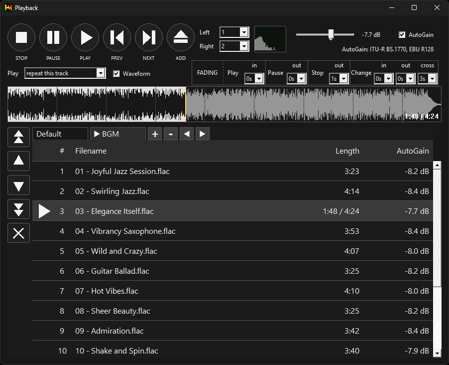Screen dimensions: 449x365
Task: Add a new playlist tab with plus
Action: coord(155,134)
